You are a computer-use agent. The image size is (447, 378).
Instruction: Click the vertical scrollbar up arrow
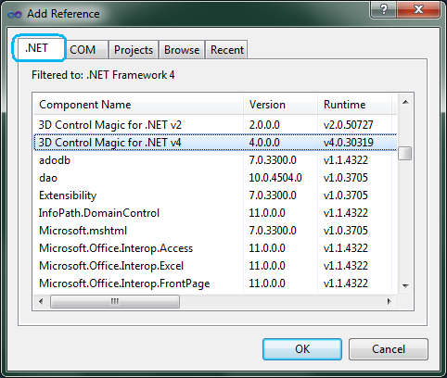coord(405,102)
